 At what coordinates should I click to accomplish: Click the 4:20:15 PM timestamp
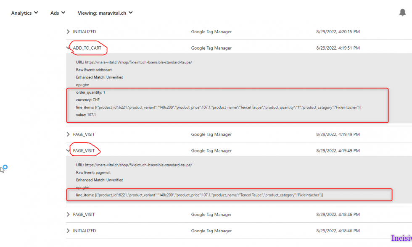338,32
